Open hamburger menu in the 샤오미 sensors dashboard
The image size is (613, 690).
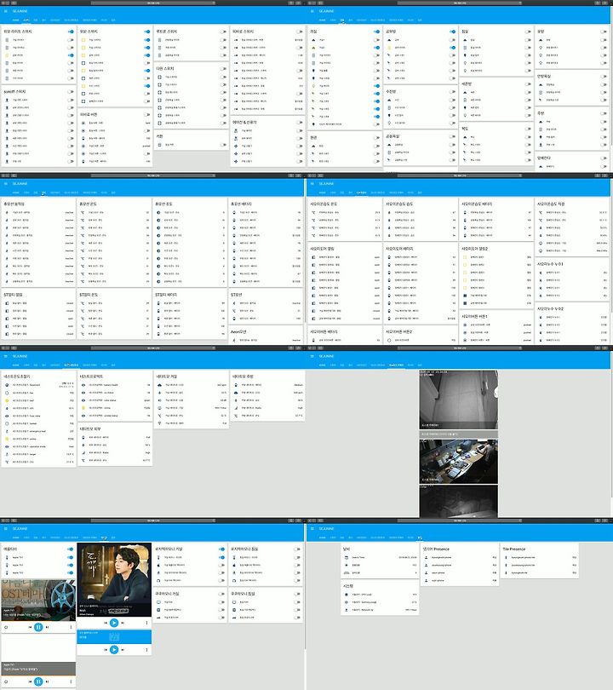tap(312, 183)
